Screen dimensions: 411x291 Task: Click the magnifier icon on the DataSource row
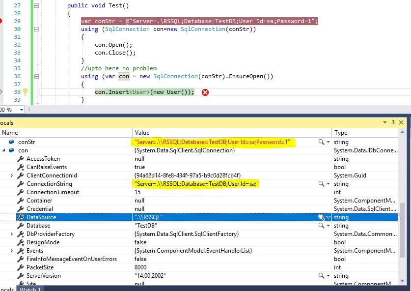click(320, 217)
